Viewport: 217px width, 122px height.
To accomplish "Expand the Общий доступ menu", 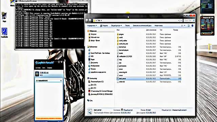I will (116, 26).
